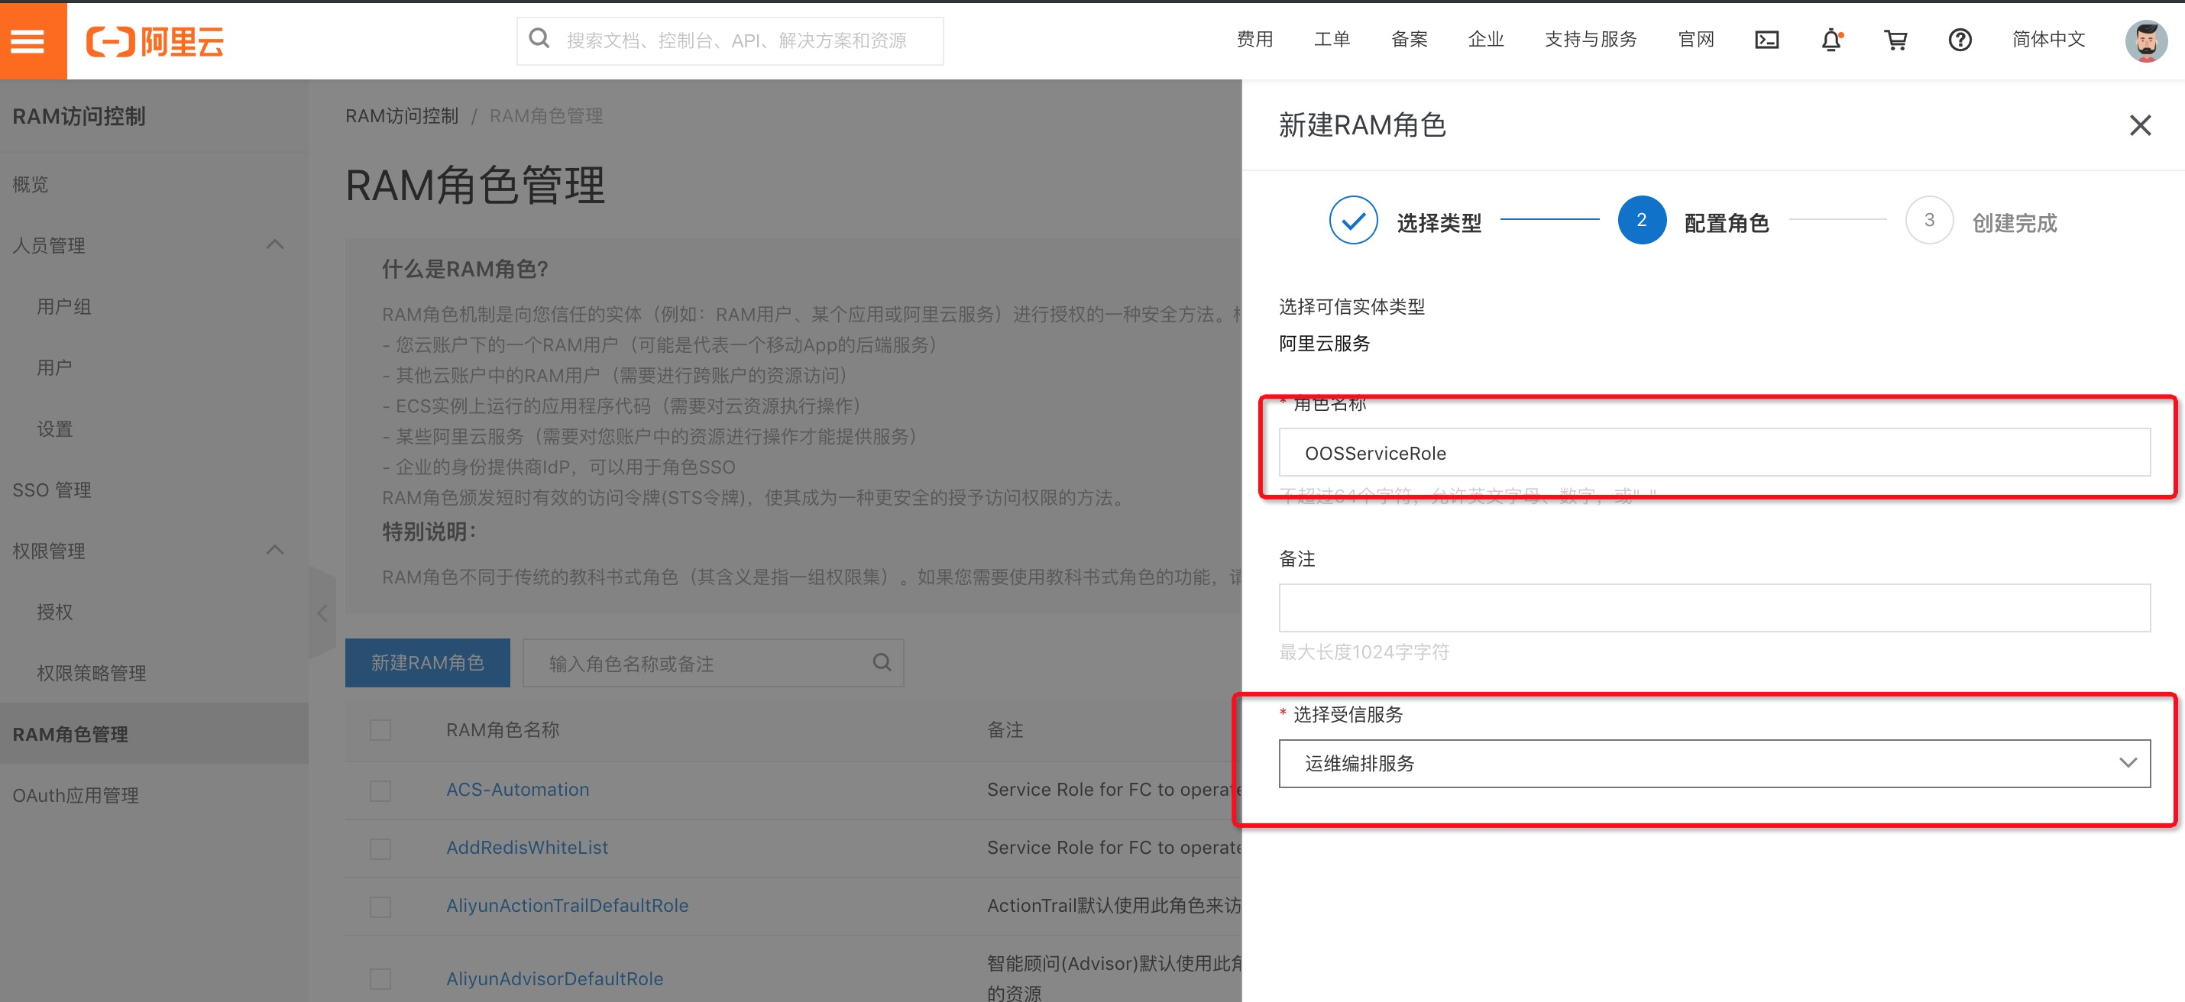Check the ACS-Automation row checkbox
The width and height of the screenshot is (2185, 1002).
380,791
